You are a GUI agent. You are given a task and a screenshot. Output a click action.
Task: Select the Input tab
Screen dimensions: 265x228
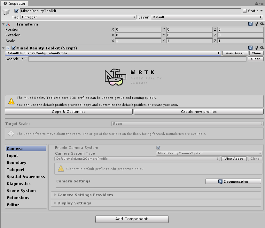[26, 156]
